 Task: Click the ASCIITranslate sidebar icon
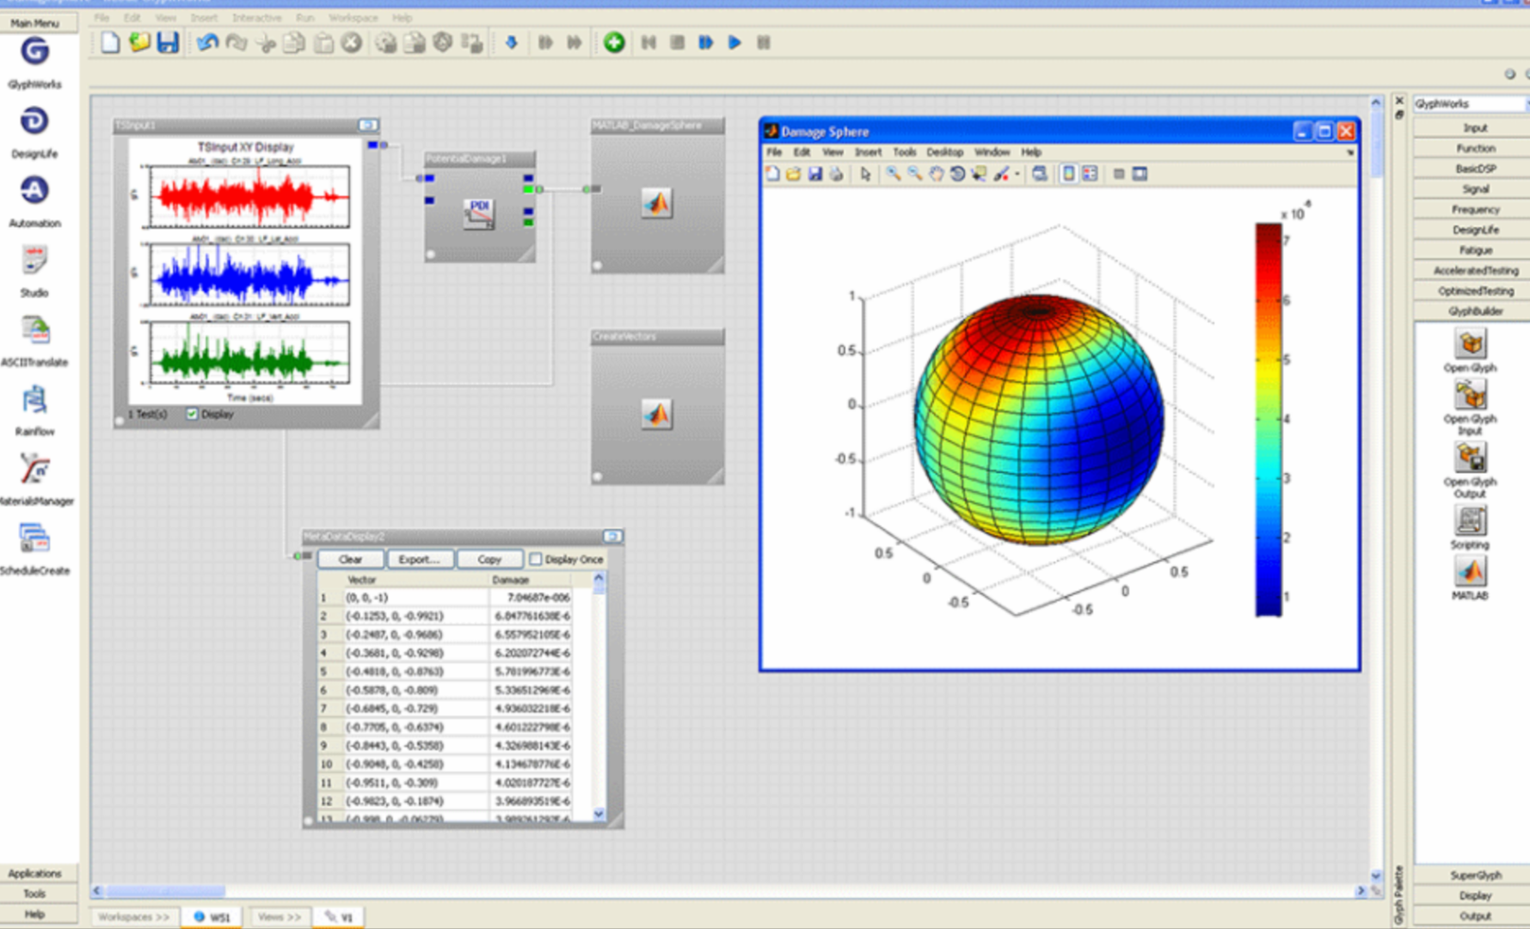(x=34, y=331)
